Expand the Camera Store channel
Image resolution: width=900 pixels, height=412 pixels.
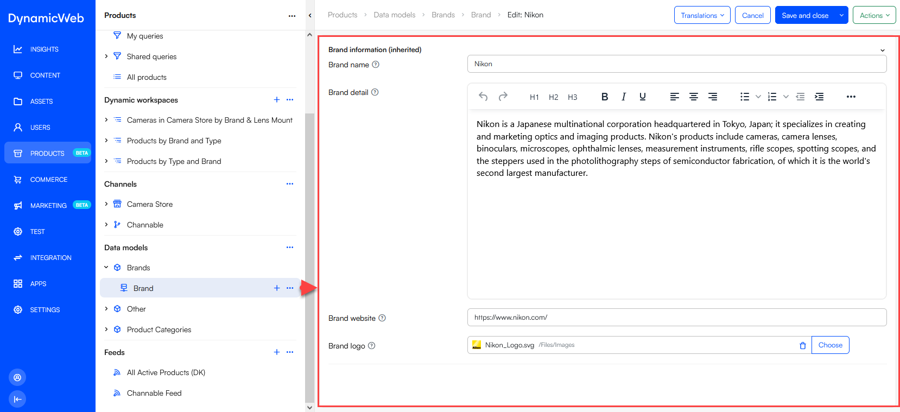106,204
